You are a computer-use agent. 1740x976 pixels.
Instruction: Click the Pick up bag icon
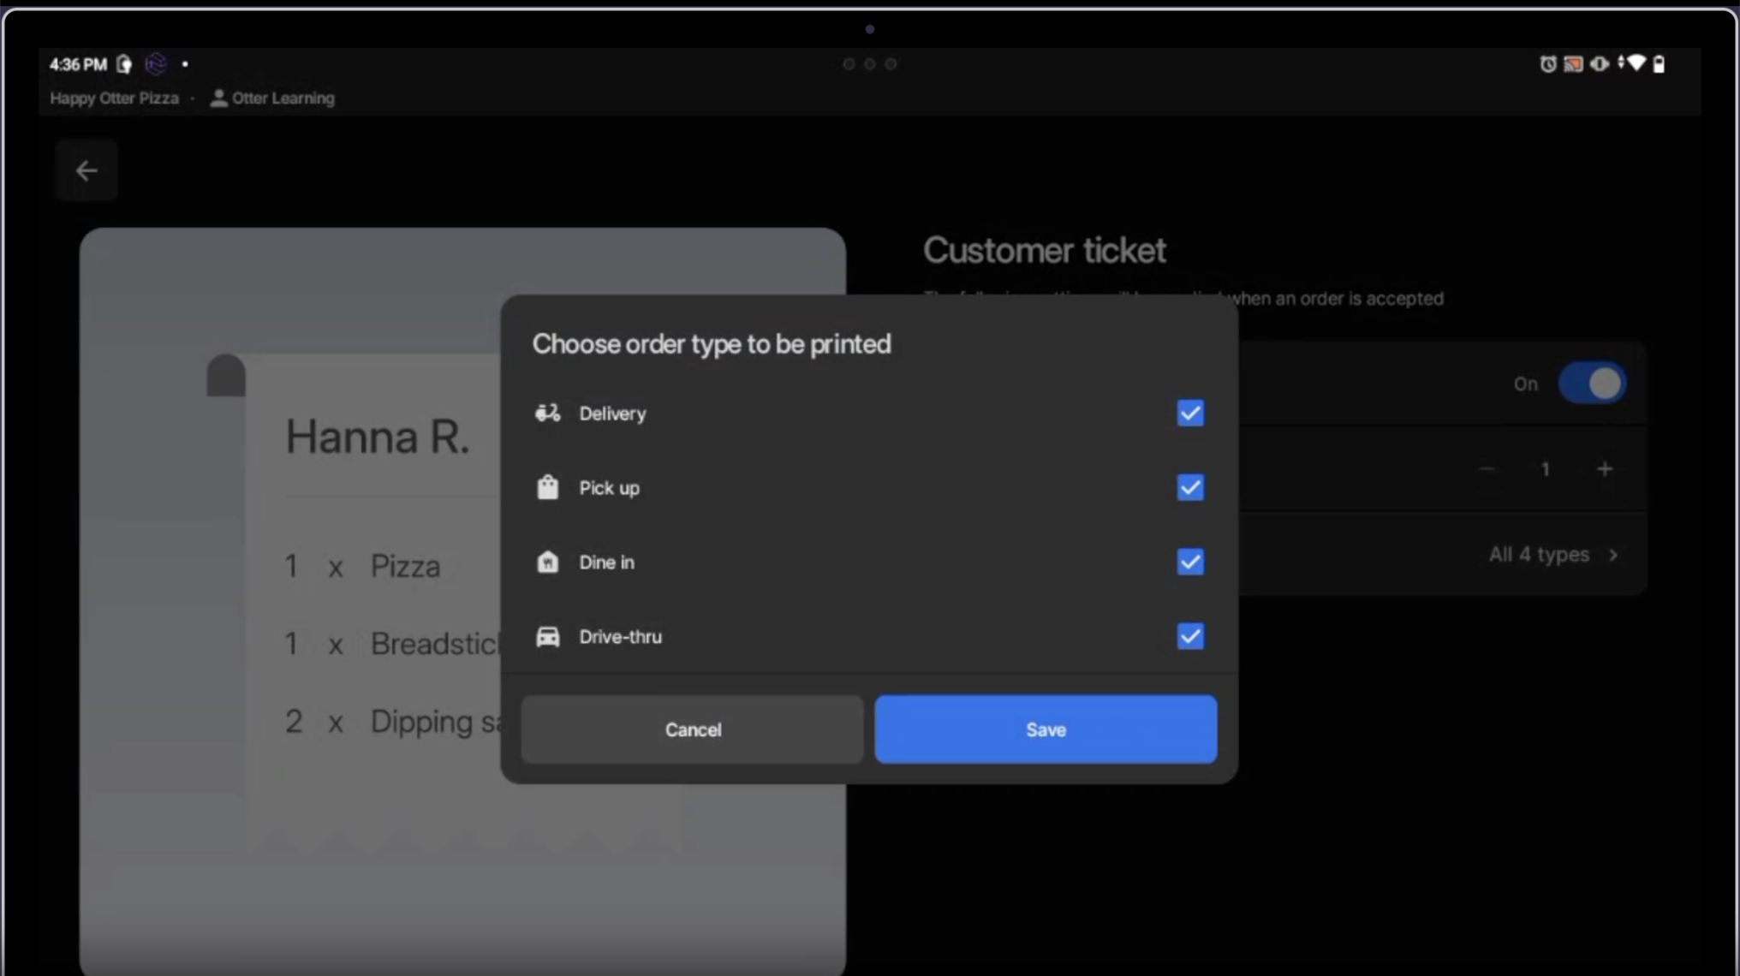tap(548, 487)
